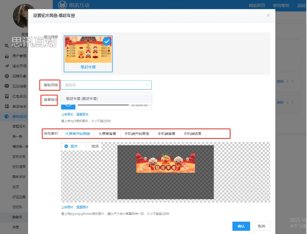Click the lower 删除 link in the background page

280,102
